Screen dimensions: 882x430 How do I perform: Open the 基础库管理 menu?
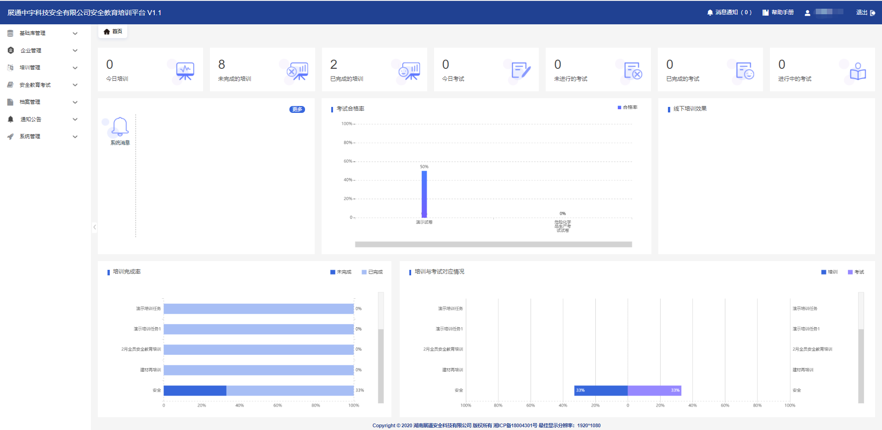pyautogui.click(x=45, y=34)
